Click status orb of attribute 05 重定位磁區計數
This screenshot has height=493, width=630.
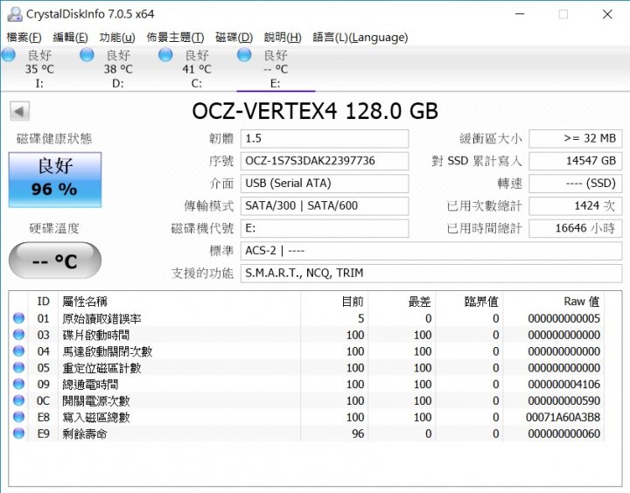click(19, 367)
